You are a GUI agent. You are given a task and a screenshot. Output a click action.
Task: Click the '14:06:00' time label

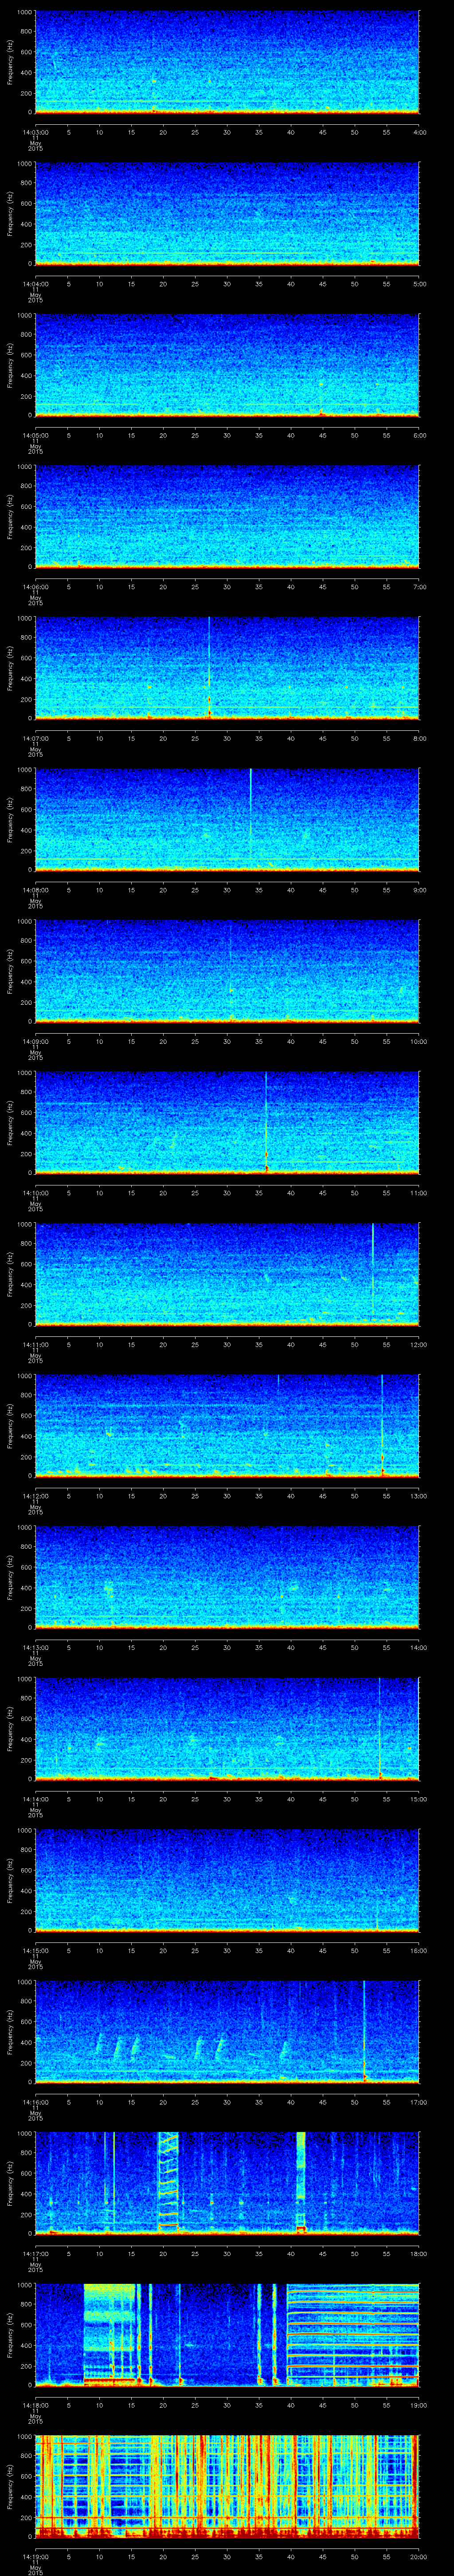click(x=35, y=587)
